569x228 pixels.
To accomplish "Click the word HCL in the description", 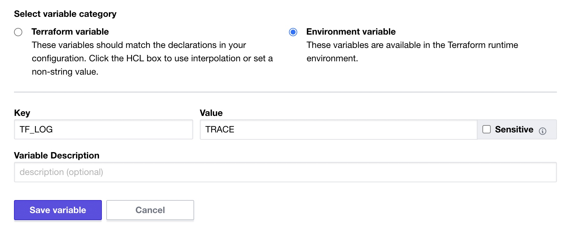I will (135, 58).
